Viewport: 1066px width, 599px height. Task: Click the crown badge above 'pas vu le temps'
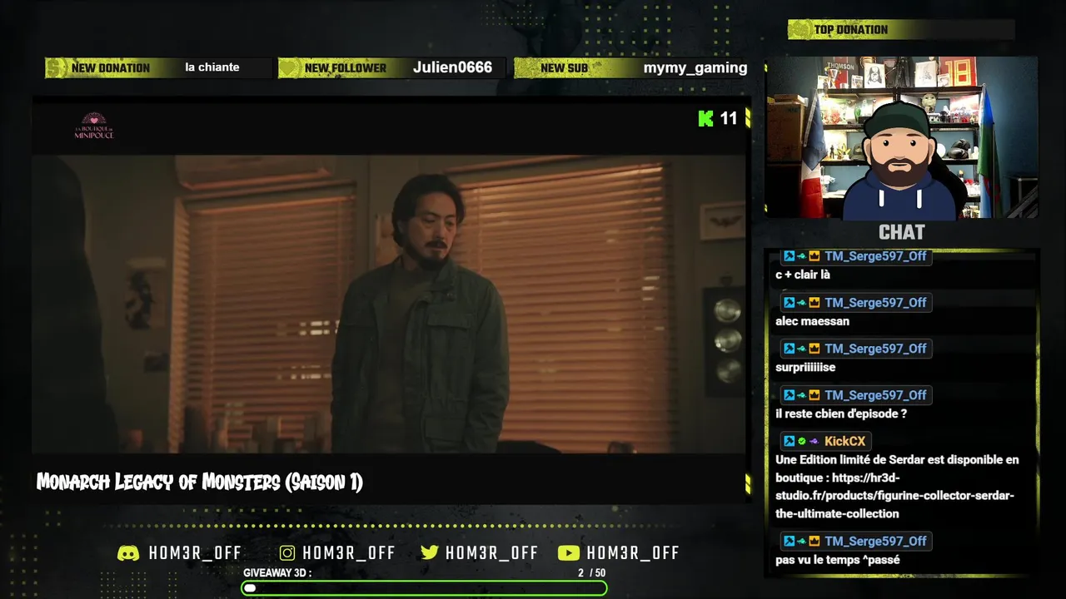tap(814, 541)
